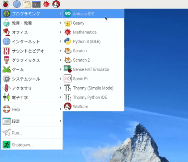Click the ゲーム category label

click(x=18, y=70)
